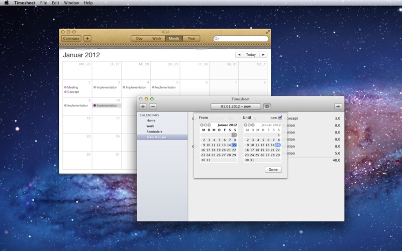
Task: Go to previous month in From calendar
Action: [202, 125]
